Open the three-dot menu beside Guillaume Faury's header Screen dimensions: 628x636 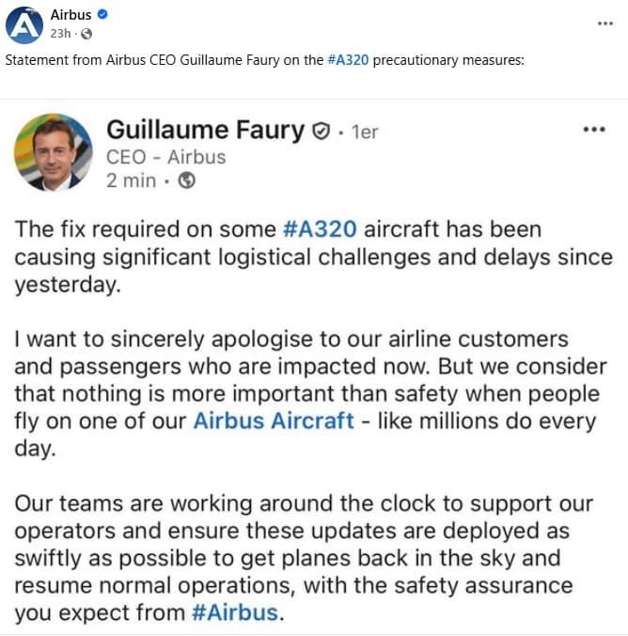594,130
